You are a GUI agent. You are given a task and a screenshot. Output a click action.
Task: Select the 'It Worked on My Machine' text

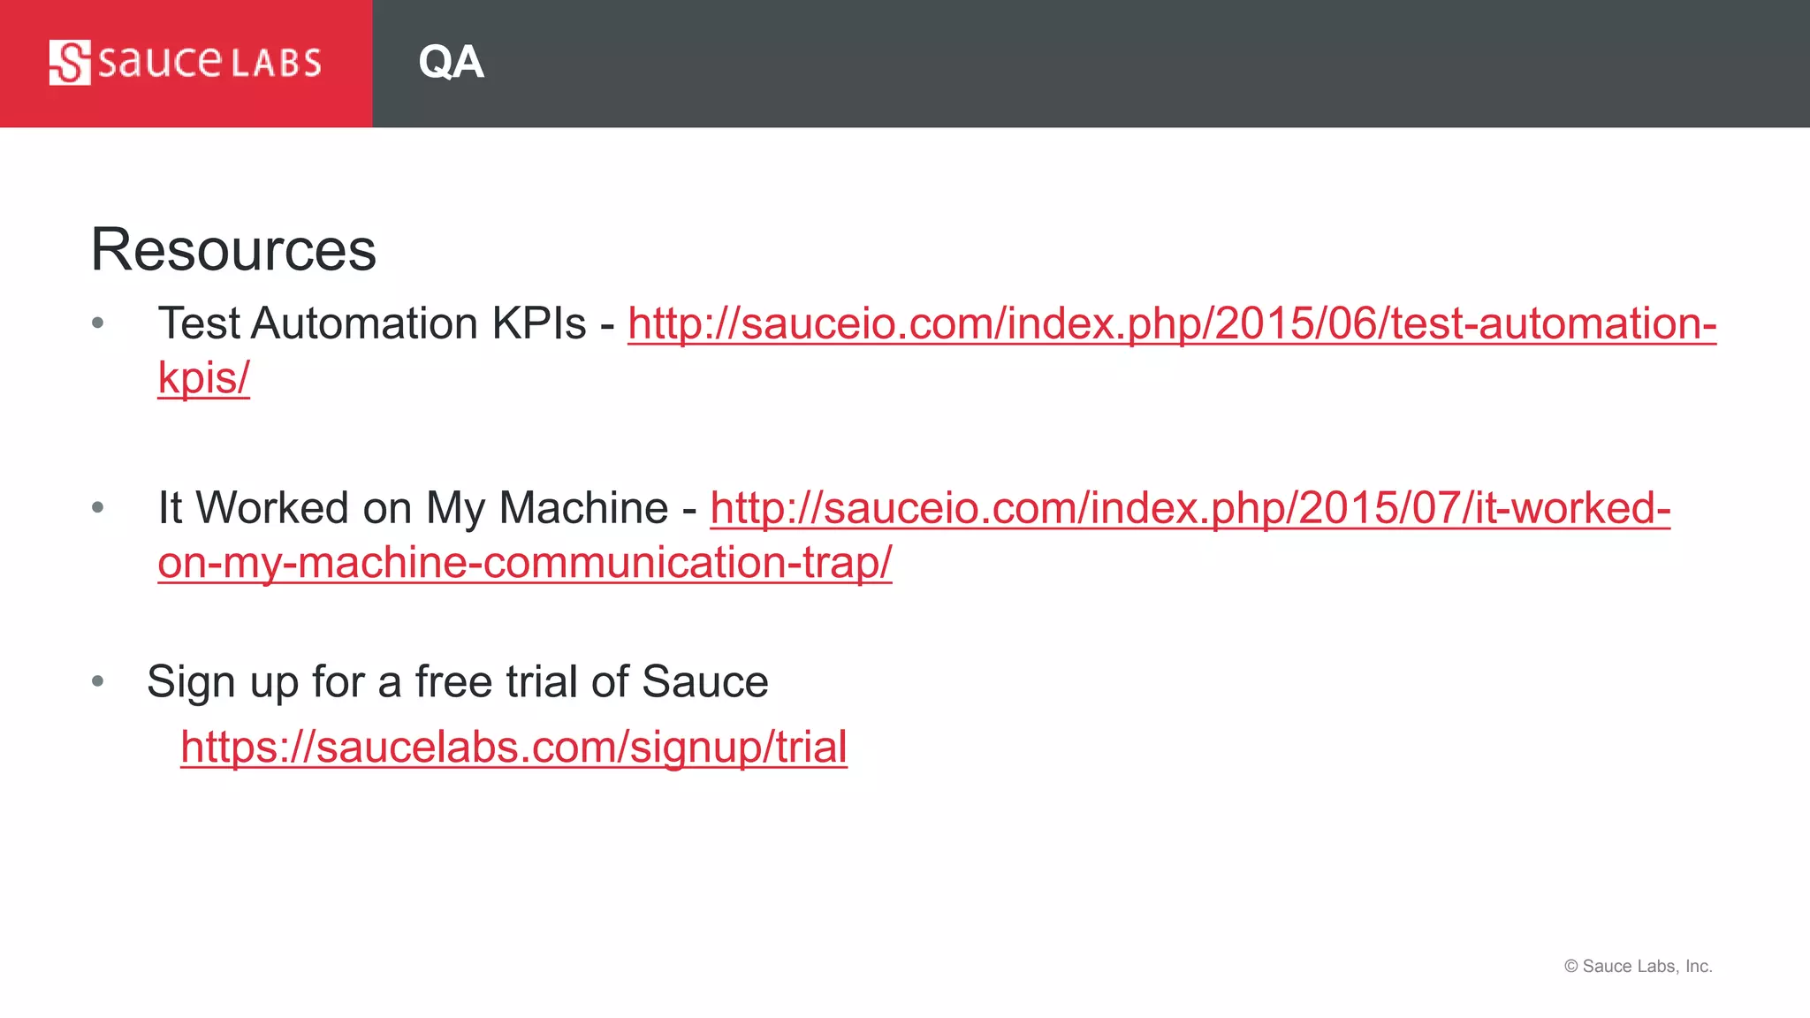(x=413, y=508)
